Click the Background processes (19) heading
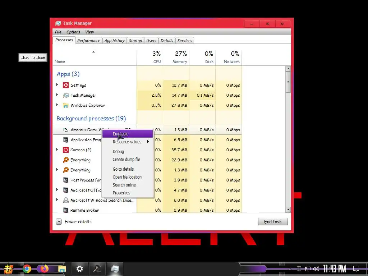The image size is (368, 276). 91,119
